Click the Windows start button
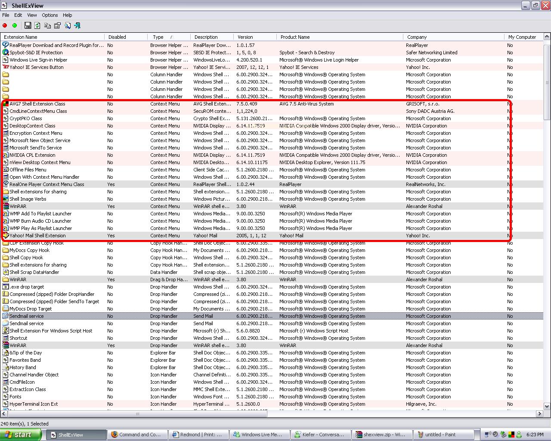 21,435
